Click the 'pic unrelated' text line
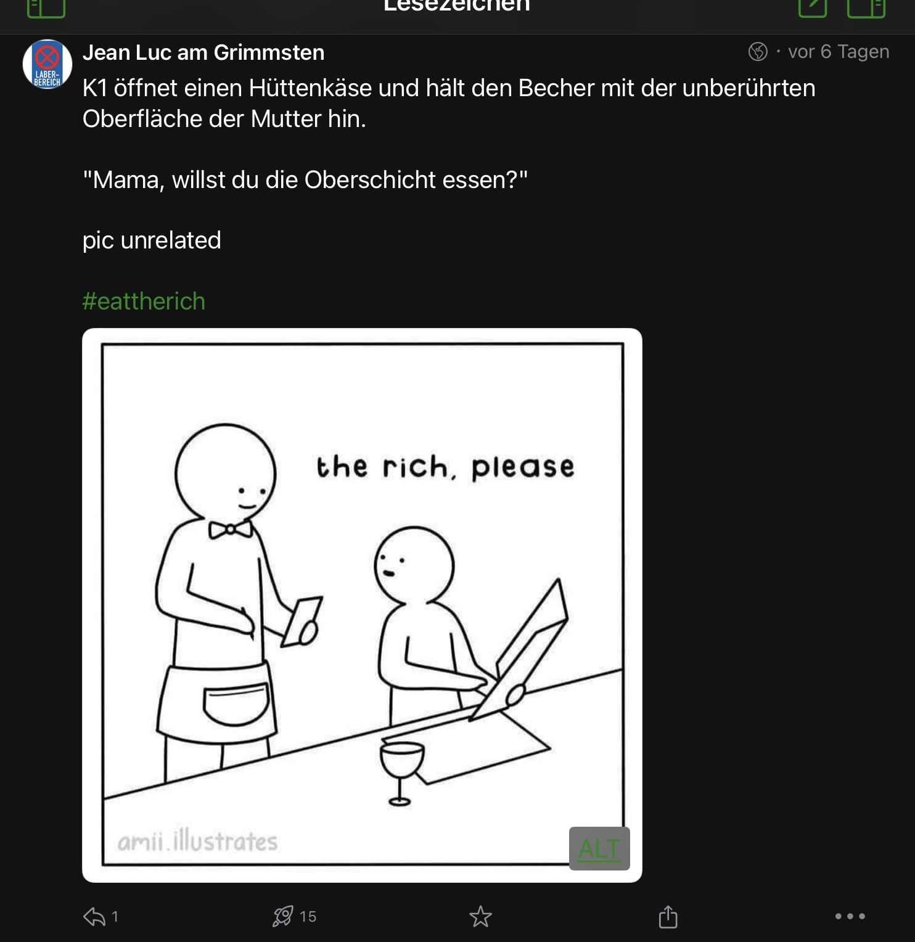 point(152,240)
